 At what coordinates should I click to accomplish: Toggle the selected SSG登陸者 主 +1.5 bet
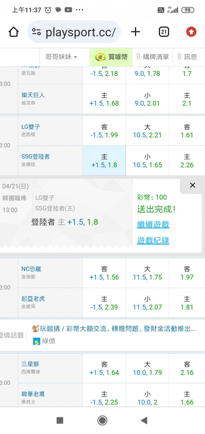(104, 161)
